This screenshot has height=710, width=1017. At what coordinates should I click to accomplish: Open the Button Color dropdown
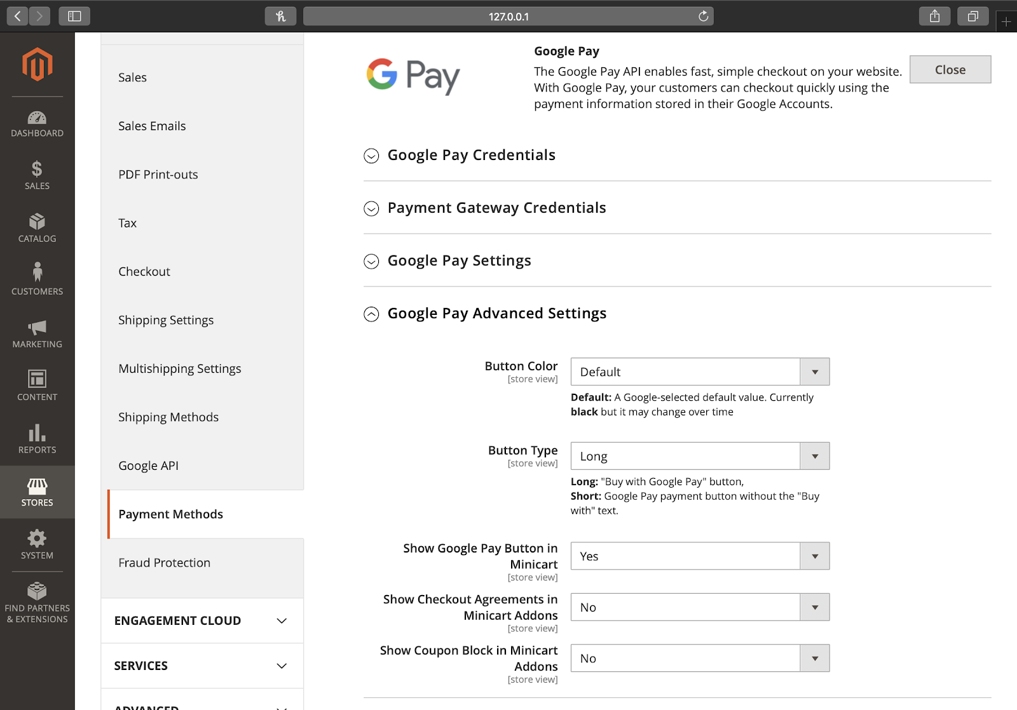[700, 372]
